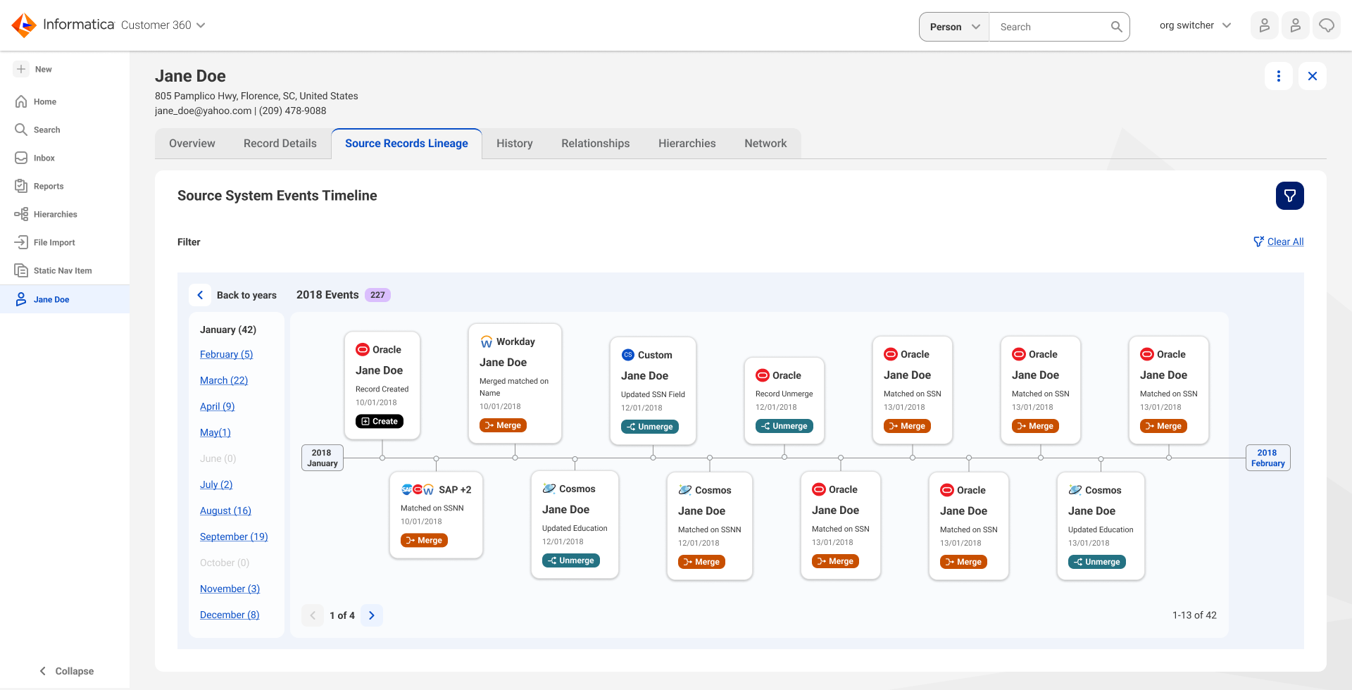Open the first user profile icon
Viewport: 1352px width, 690px height.
[1264, 26]
